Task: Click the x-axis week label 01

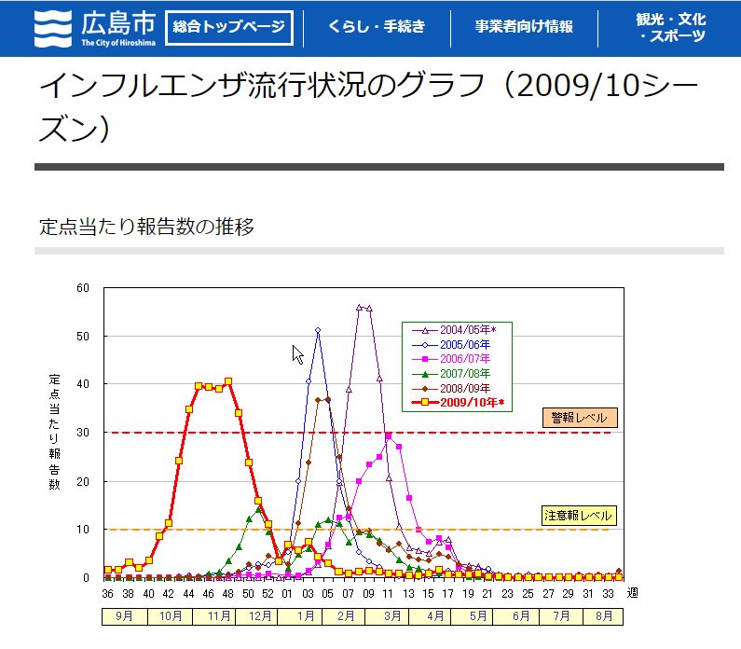Action: point(287,594)
